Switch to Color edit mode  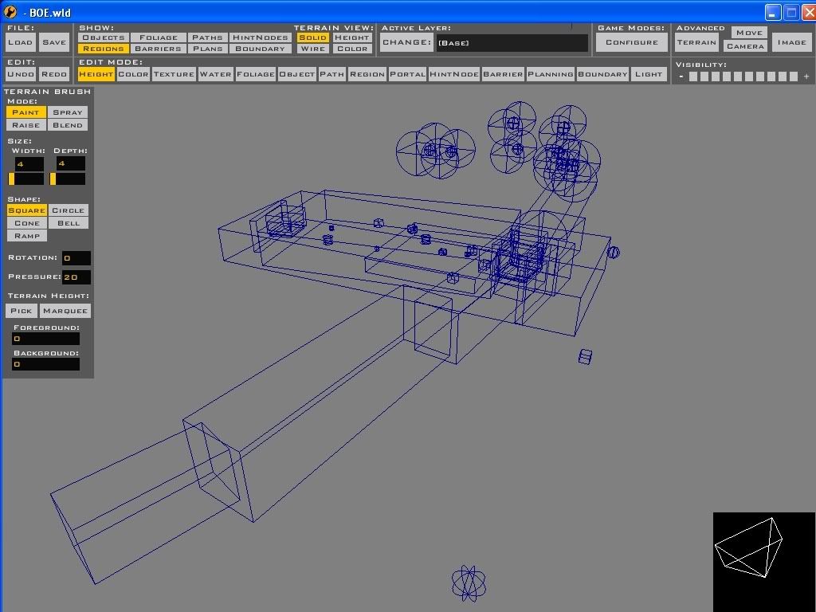coord(133,74)
